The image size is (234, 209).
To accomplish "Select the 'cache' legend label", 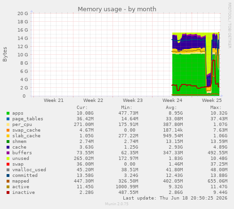I will coord(19,147).
